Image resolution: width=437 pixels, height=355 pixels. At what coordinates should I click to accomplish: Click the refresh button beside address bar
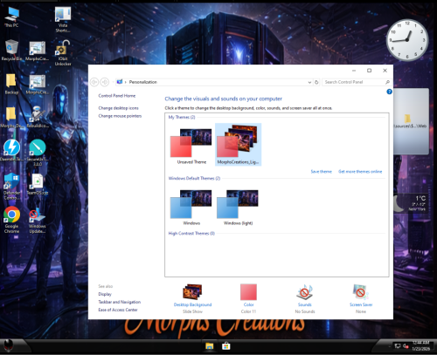click(x=316, y=82)
